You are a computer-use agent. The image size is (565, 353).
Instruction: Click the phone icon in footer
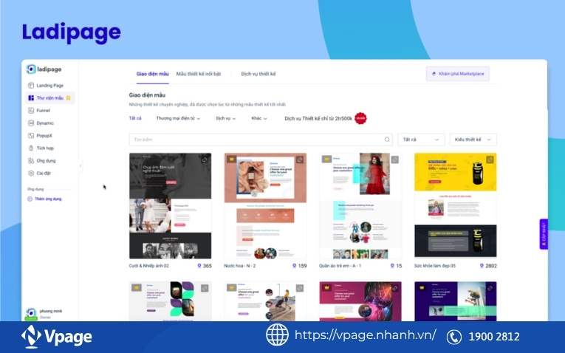454,337
